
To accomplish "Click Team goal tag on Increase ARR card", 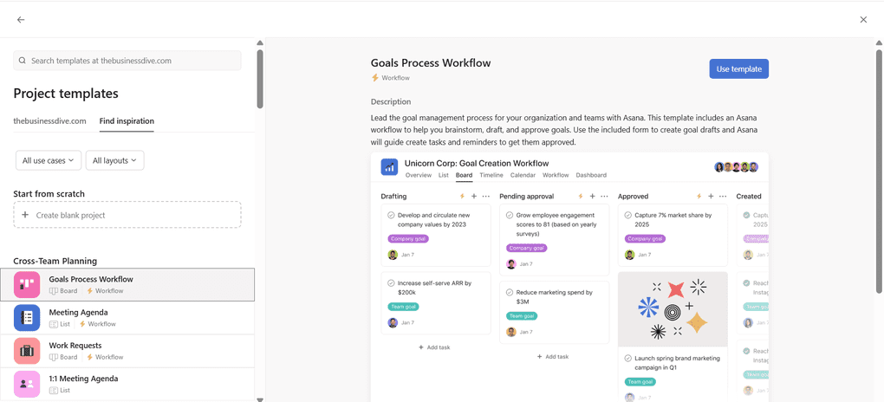I will tap(403, 307).
